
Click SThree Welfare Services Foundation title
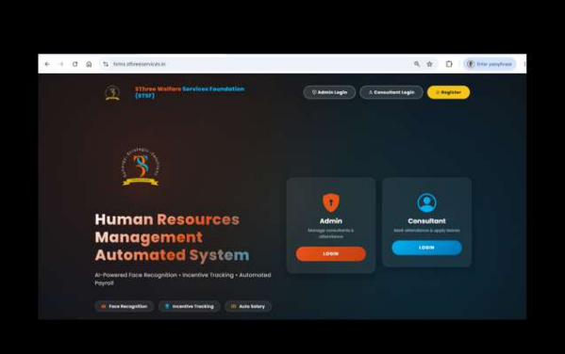click(x=190, y=92)
